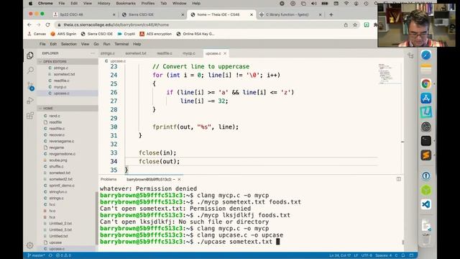Open scuba.png in the file tree
This screenshot has height=259, width=460.
coord(57,160)
